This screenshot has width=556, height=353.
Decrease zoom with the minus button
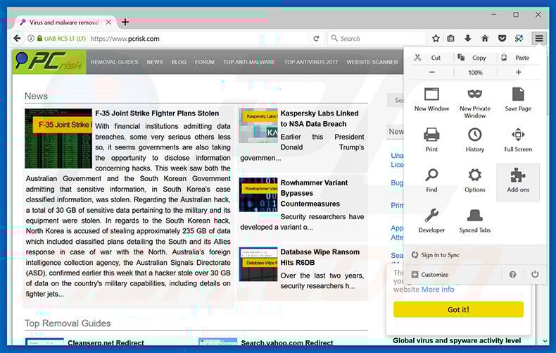pyautogui.click(x=431, y=72)
